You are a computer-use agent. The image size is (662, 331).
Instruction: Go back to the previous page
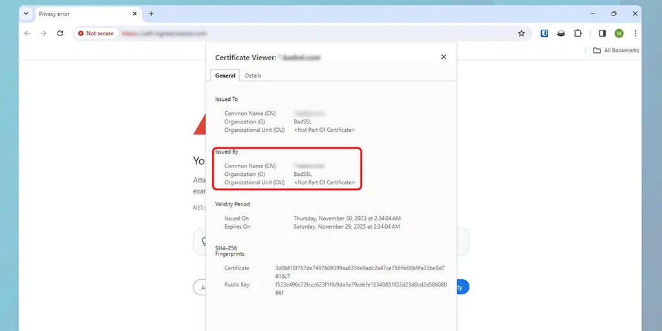pos(27,34)
